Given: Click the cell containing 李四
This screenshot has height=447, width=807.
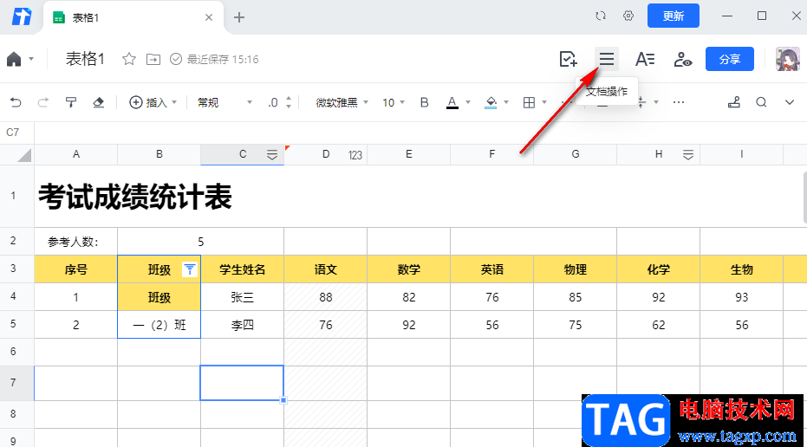Looking at the screenshot, I should point(242,325).
